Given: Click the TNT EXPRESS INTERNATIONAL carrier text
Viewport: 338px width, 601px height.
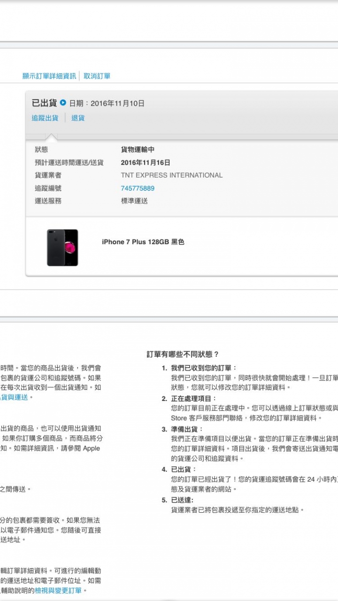Looking at the screenshot, I should coord(172,175).
